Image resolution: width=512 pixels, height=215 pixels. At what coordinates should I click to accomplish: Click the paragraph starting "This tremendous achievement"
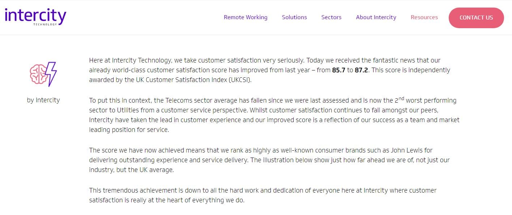[x=263, y=195]
